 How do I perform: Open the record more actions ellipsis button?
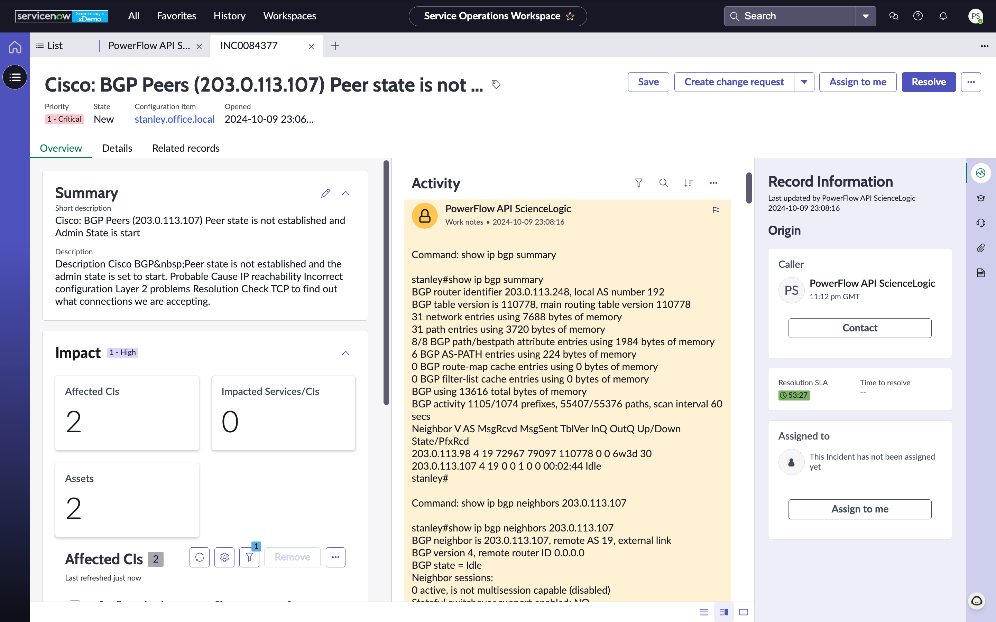pos(971,82)
